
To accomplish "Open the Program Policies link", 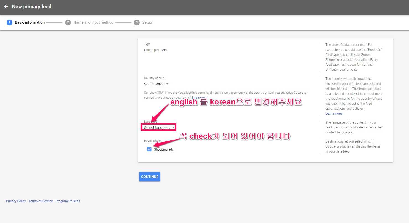I will tap(68, 201).
